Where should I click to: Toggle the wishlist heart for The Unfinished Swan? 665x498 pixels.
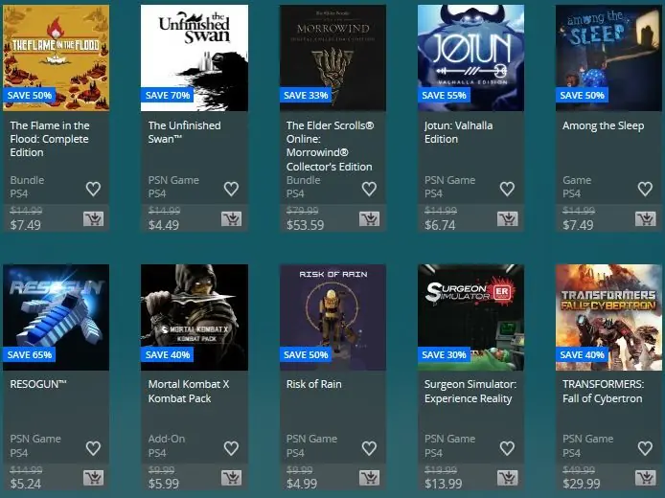231,189
